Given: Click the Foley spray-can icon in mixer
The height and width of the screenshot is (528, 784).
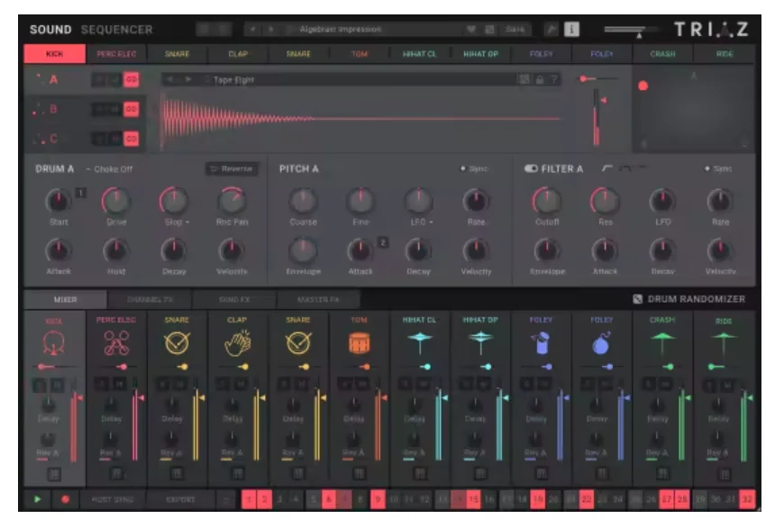Looking at the screenshot, I should click(x=541, y=343).
